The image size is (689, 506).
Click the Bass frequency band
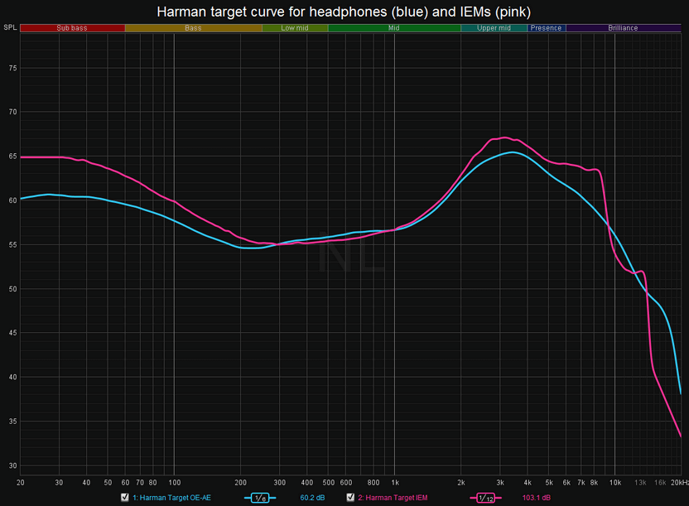pos(193,27)
